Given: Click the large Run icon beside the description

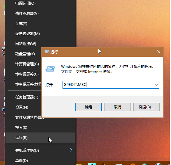Looking at the screenshot, I should (x=50, y=69).
